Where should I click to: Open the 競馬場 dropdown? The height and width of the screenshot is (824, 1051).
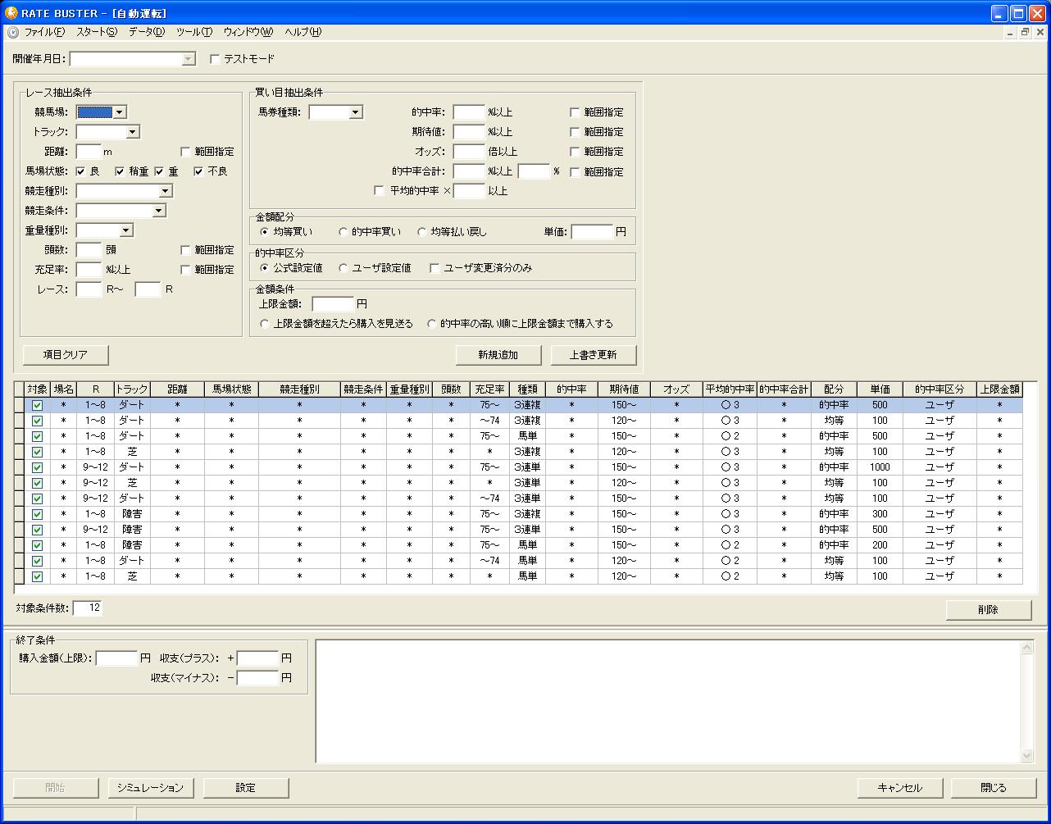pyautogui.click(x=120, y=112)
